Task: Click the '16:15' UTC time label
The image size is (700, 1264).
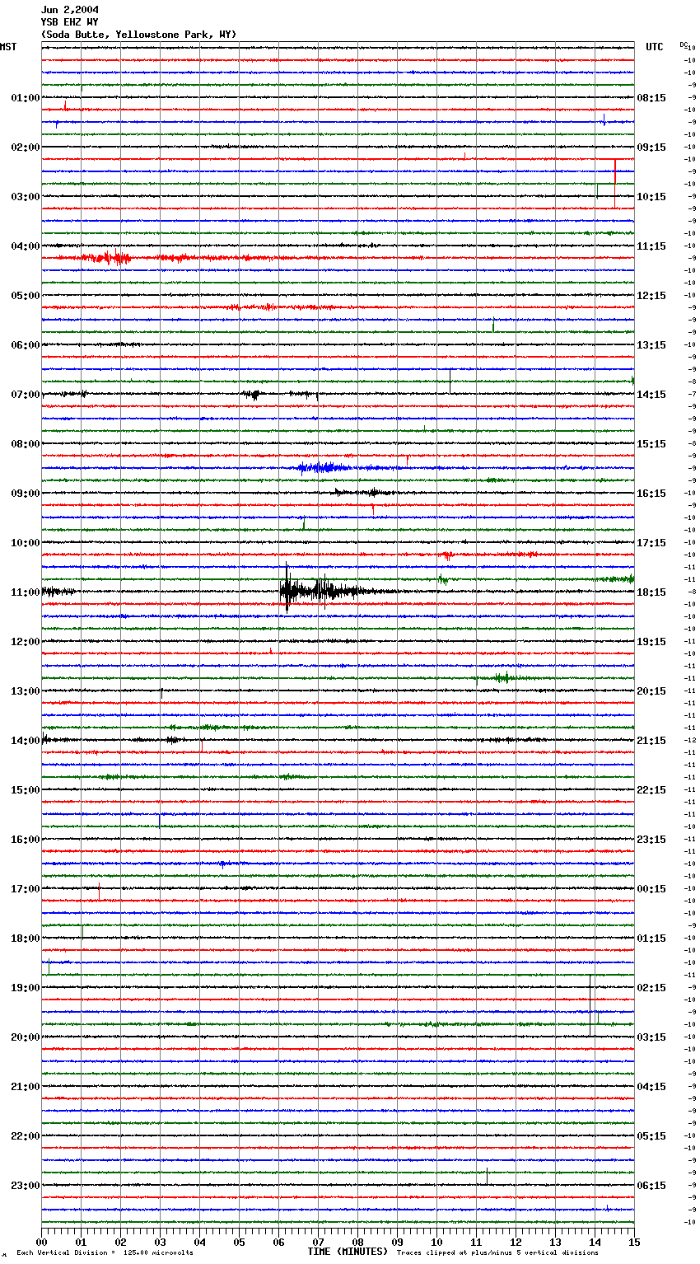Action: pyautogui.click(x=651, y=494)
